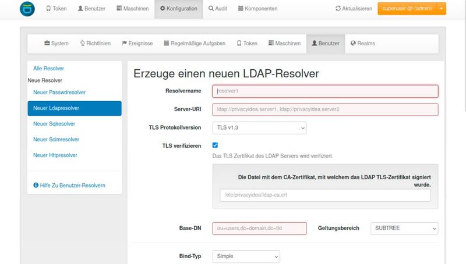Select Neuer Httpresolver

pos(55,155)
